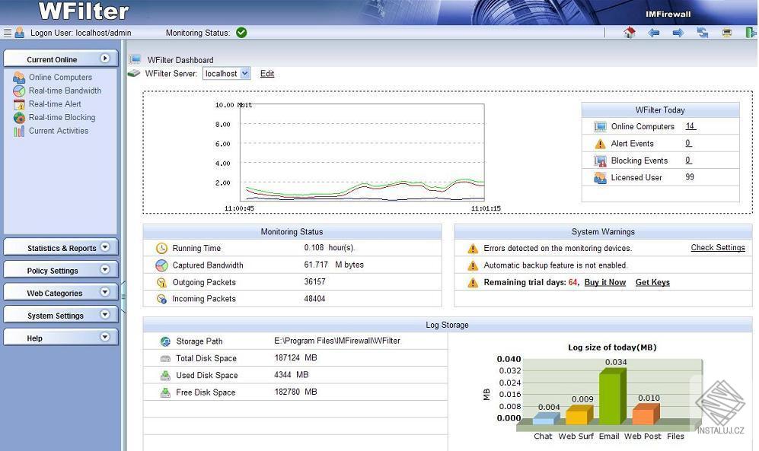
Task: Click the Free Disk Space value 182780 MB
Action: point(295,392)
